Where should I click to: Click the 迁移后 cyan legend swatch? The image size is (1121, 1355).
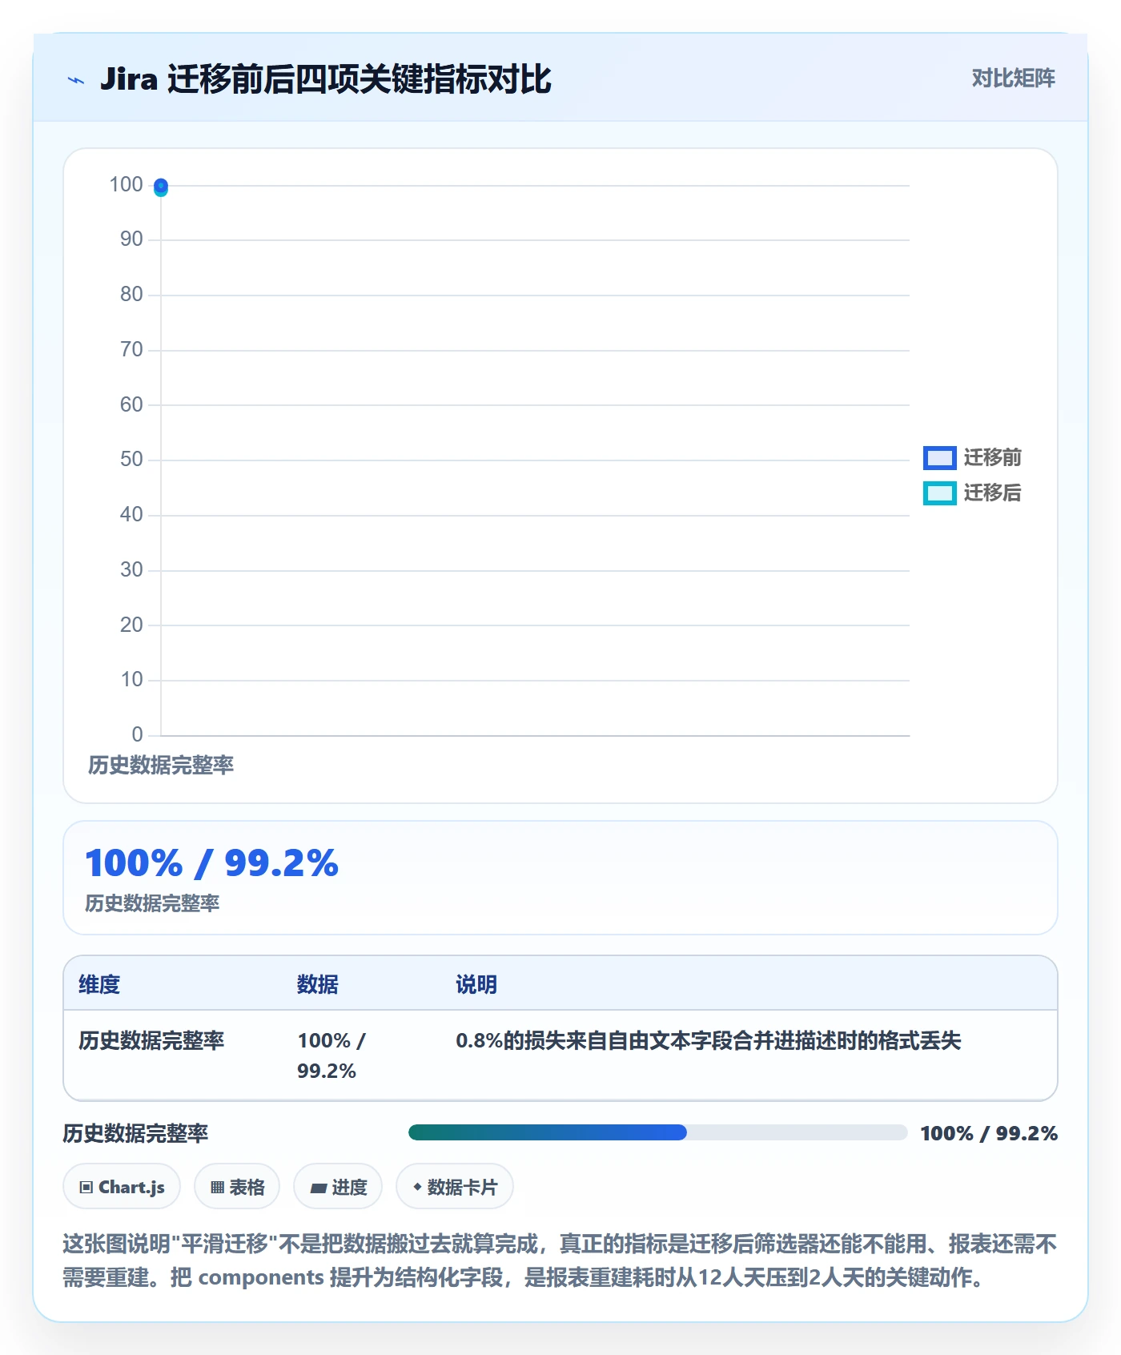939,493
